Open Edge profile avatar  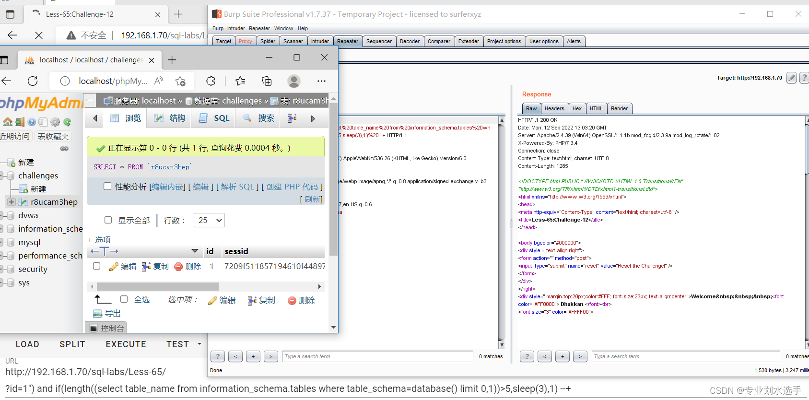click(x=294, y=81)
